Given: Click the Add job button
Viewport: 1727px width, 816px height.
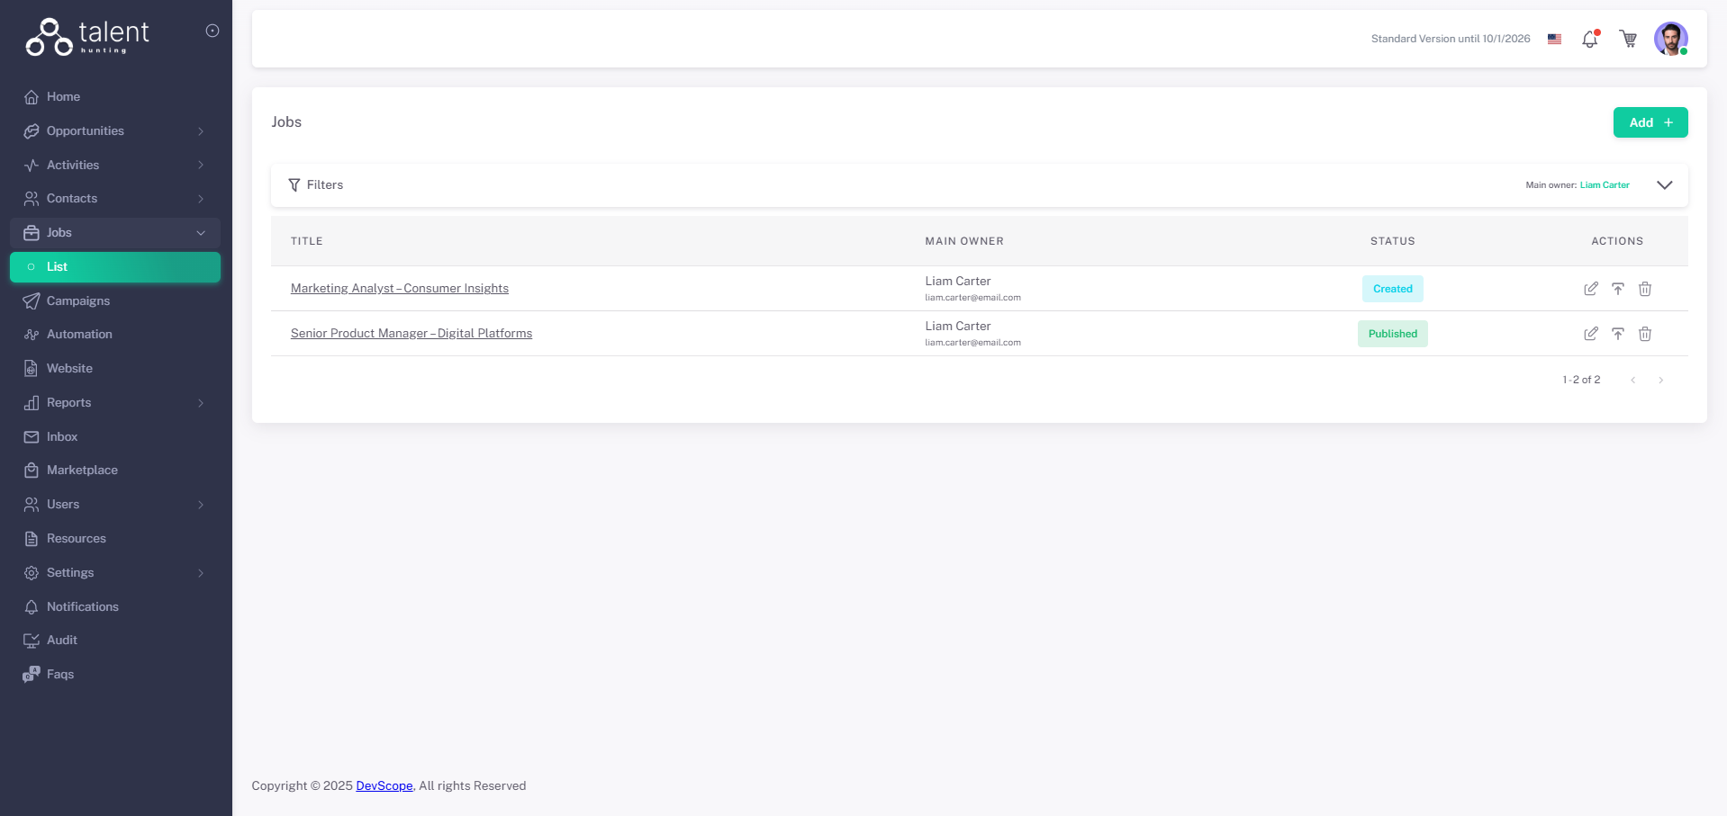Looking at the screenshot, I should click(1650, 122).
